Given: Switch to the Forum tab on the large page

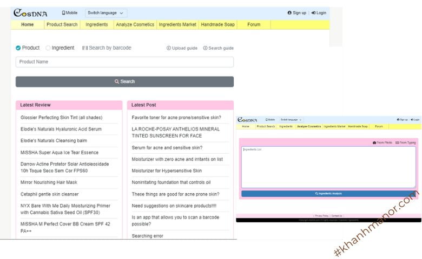Looking at the screenshot, I should pyautogui.click(x=254, y=25).
